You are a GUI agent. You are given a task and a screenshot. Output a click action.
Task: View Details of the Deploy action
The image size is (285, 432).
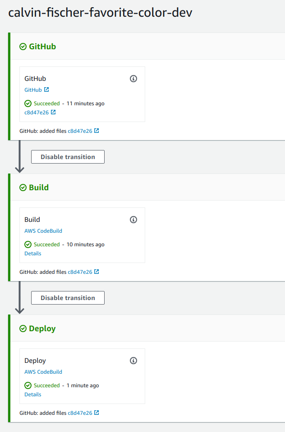point(33,394)
